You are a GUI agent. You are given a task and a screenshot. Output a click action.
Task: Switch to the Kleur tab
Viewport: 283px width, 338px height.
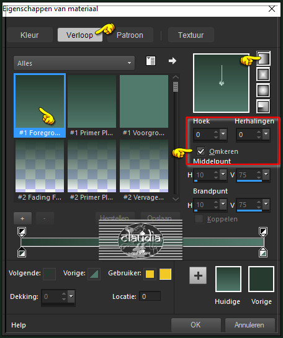[x=30, y=35]
